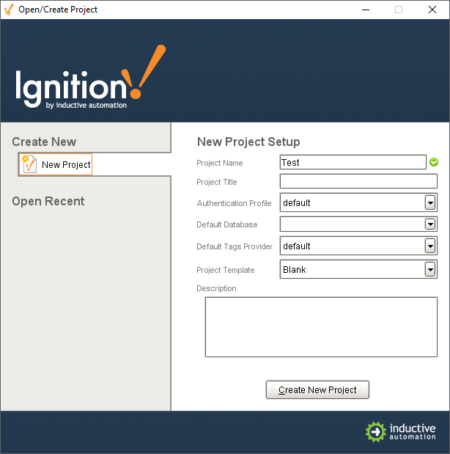450x454 pixels.
Task: Click the 'default' value in Default Tags Provider
Action: [297, 246]
